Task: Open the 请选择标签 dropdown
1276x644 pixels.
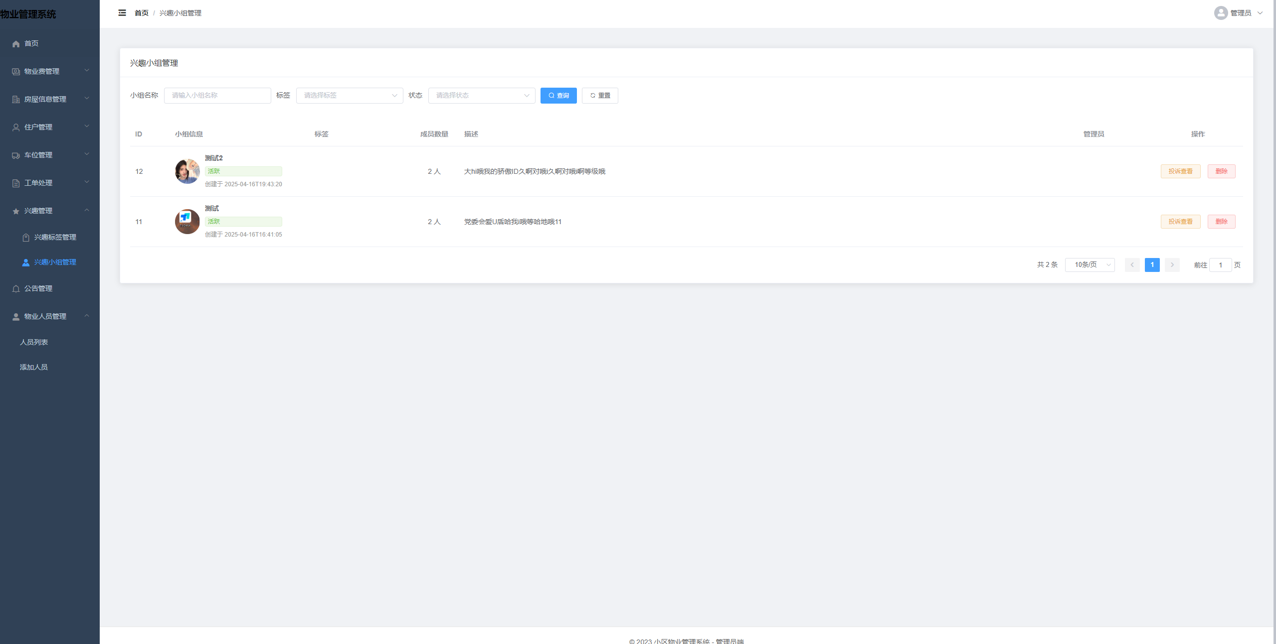Action: [x=349, y=96]
